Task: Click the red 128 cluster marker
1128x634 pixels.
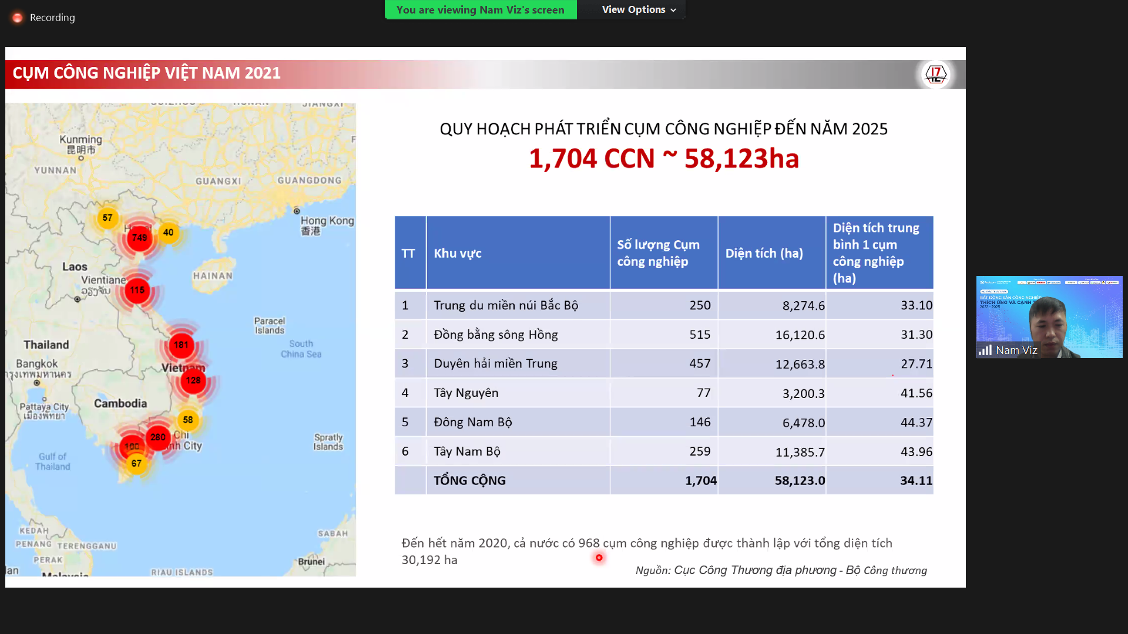Action: [x=193, y=380]
